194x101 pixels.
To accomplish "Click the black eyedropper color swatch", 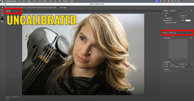I will pos(2,19).
